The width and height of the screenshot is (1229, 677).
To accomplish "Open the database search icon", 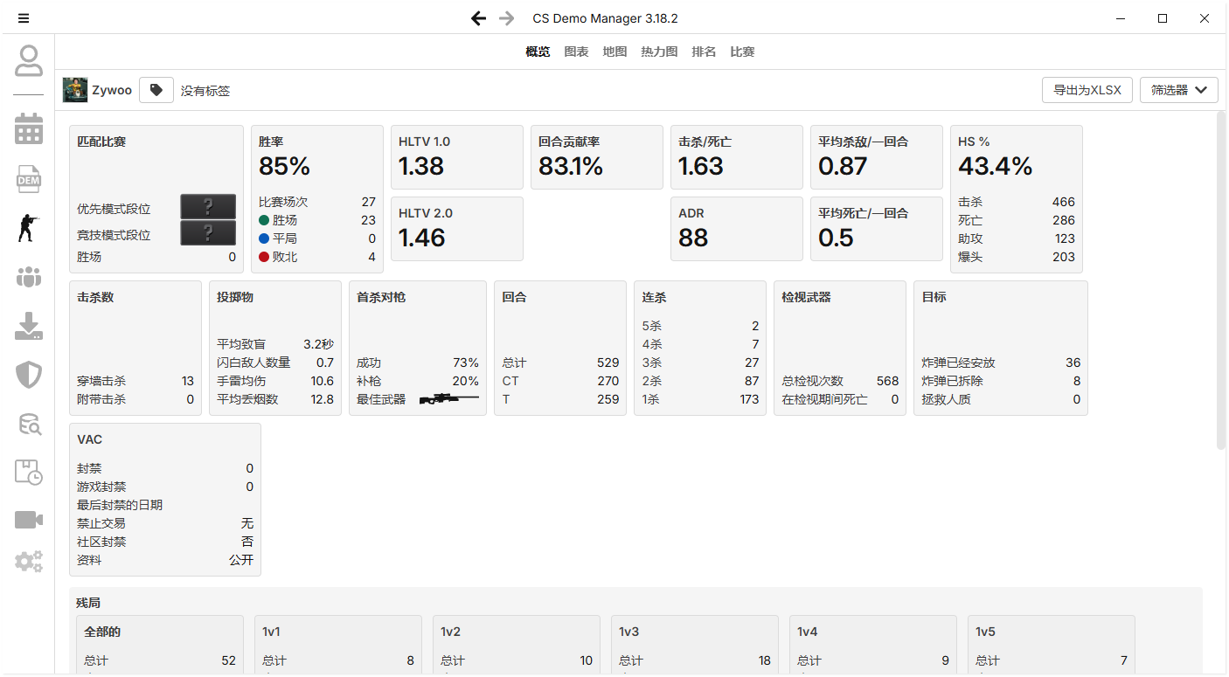I will click(28, 425).
